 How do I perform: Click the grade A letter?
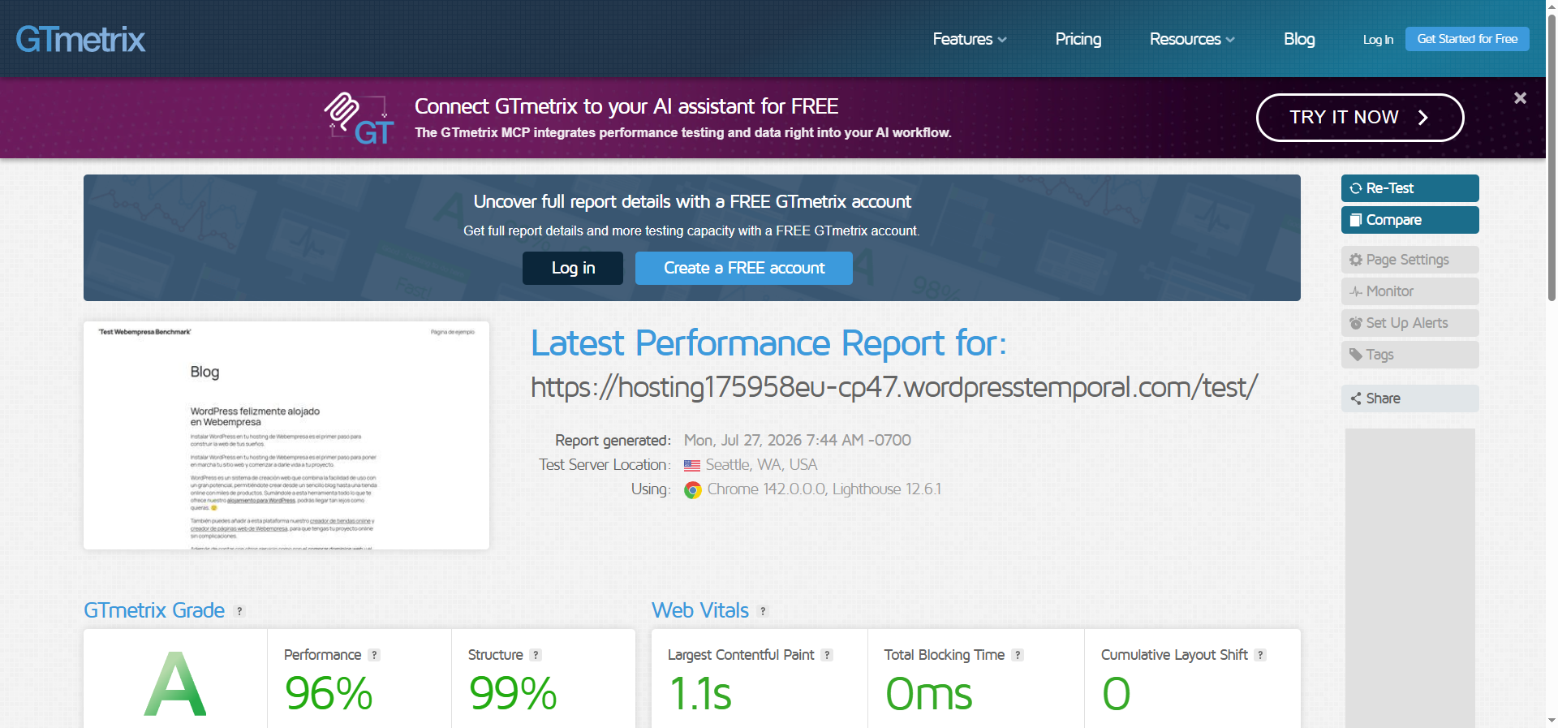175,685
